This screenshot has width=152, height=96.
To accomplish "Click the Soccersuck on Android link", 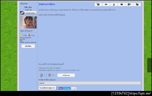I will tap(53, 68).
